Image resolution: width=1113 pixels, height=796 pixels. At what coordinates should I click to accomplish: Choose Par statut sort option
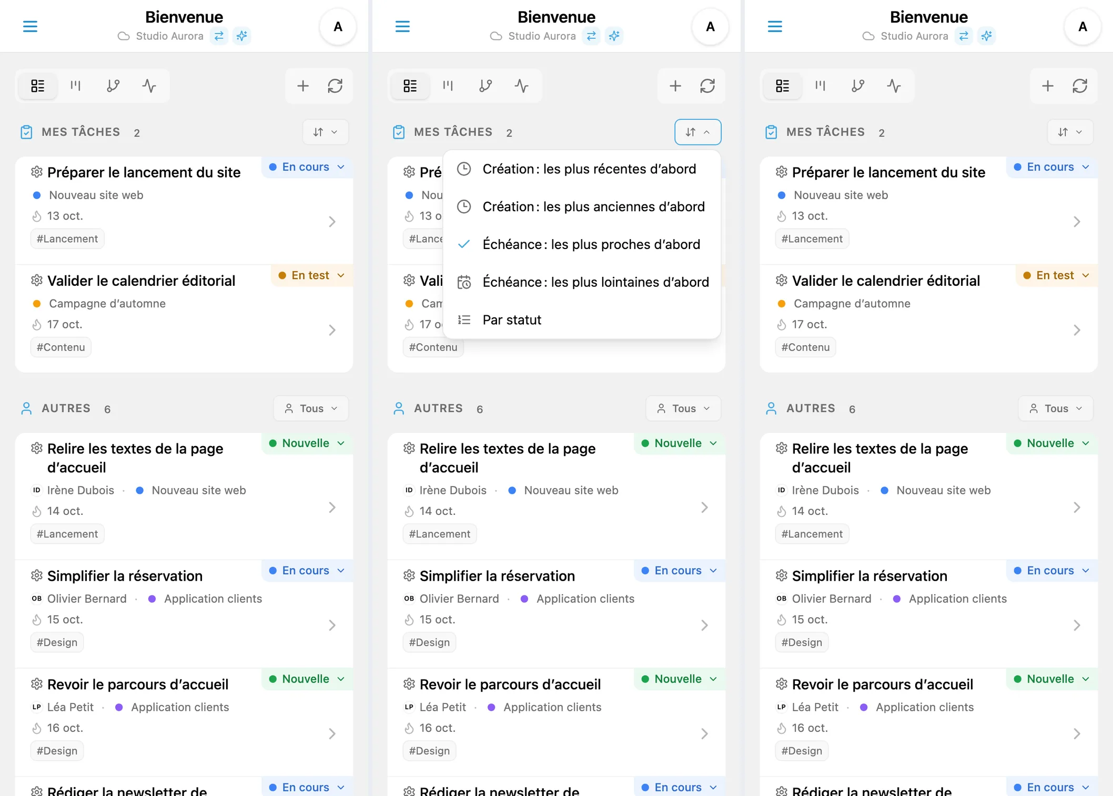pos(582,320)
